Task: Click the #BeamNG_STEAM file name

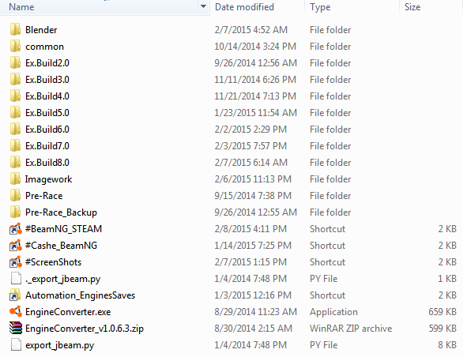Action: (63, 229)
